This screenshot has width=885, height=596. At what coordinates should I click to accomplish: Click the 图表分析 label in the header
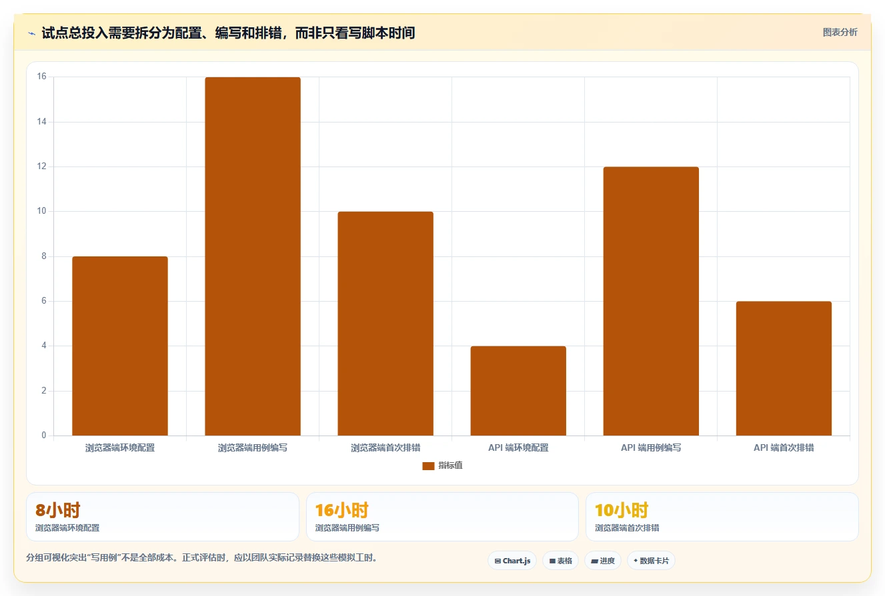840,32
